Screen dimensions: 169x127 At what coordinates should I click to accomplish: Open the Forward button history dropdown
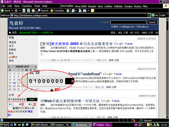20,11
